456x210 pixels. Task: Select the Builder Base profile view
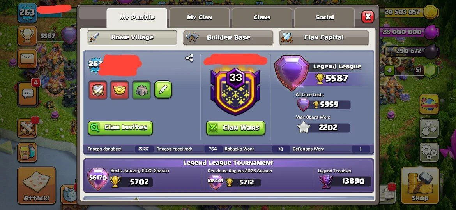pos(228,37)
